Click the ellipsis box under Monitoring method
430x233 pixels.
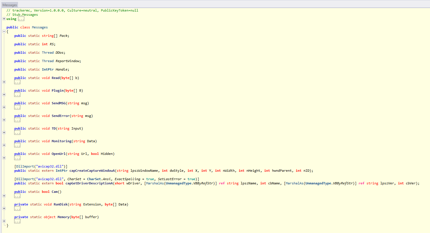click(17, 145)
